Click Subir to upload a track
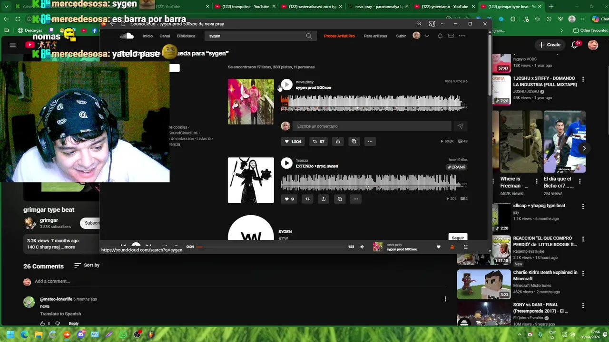The height and width of the screenshot is (342, 609). 401,36
